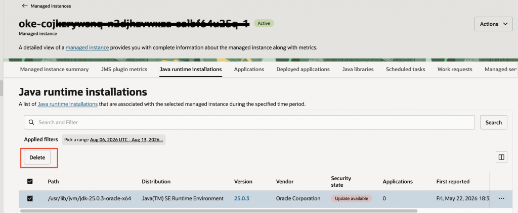The image size is (518, 213).
Task: Click the Version column header
Action: tap(243, 181)
